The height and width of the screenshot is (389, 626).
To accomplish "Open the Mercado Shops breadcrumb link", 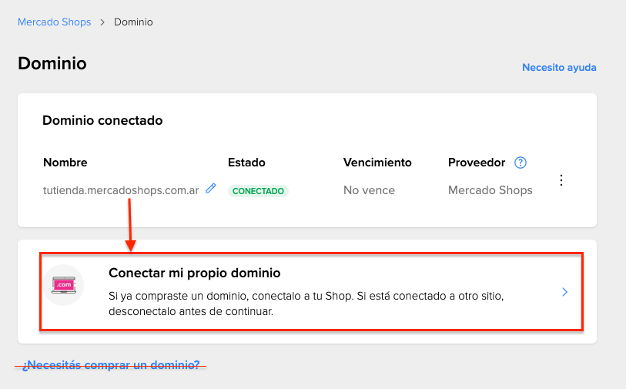I will click(55, 22).
